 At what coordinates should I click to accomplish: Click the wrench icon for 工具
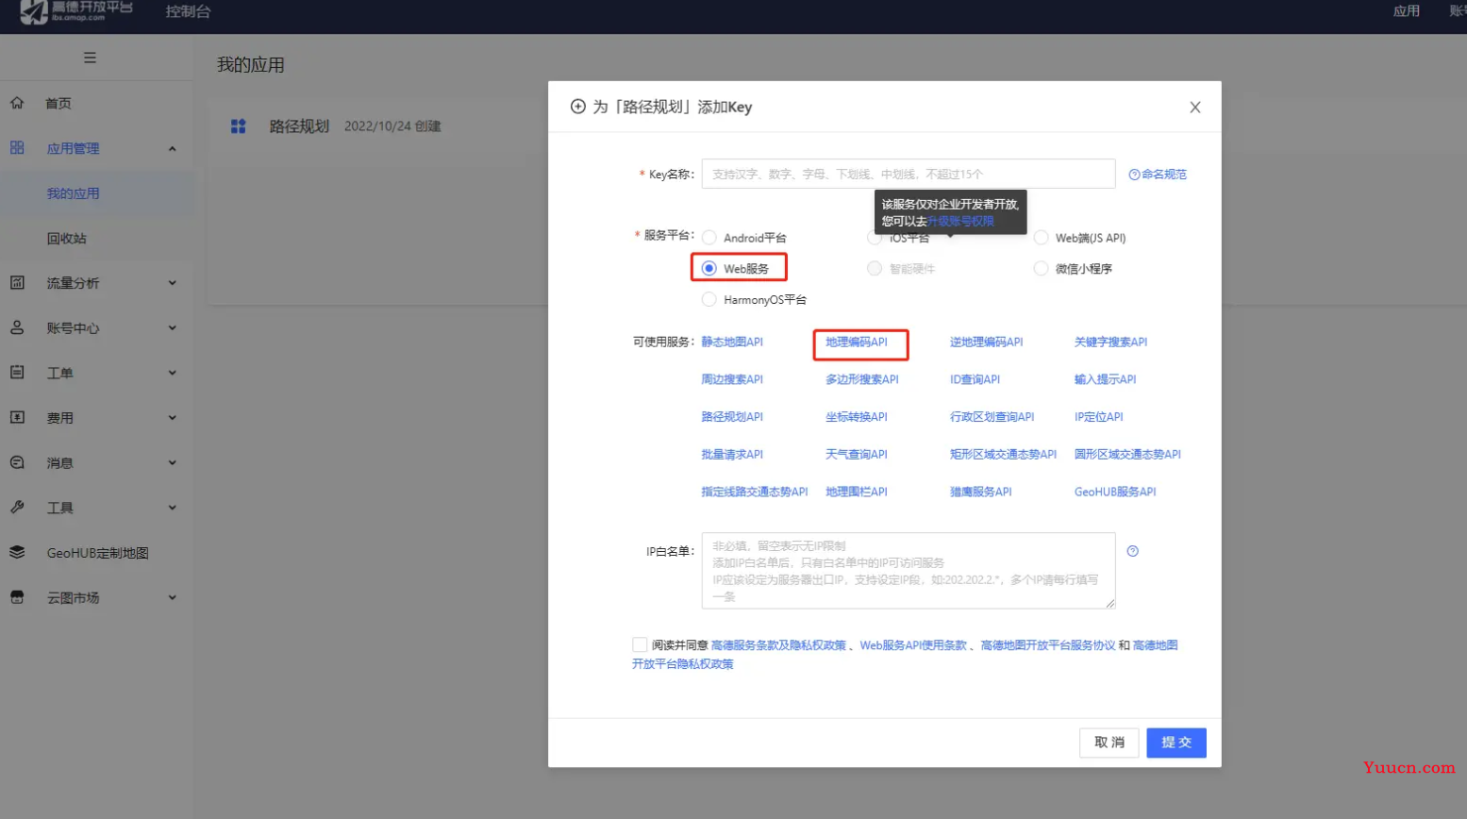coord(17,507)
